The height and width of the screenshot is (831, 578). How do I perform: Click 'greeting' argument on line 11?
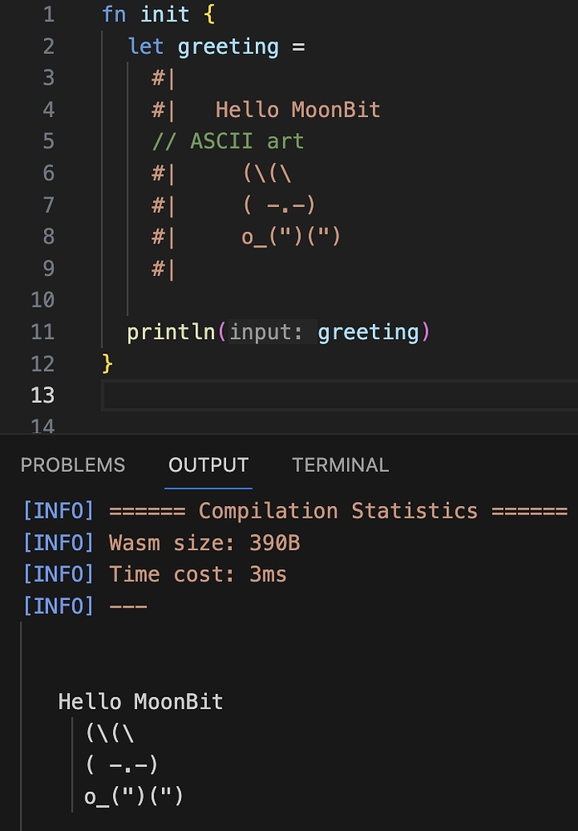pyautogui.click(x=368, y=332)
